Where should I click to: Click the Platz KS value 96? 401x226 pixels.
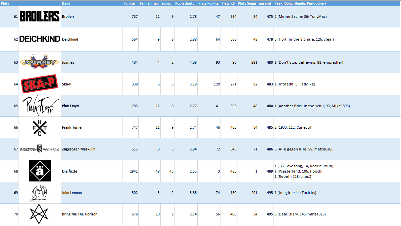coord(234,62)
